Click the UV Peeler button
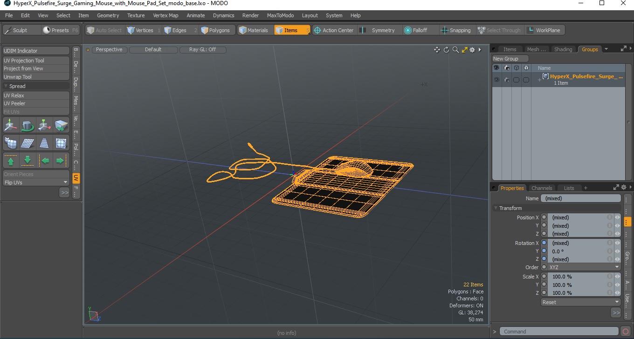The image size is (634, 339). click(x=36, y=103)
